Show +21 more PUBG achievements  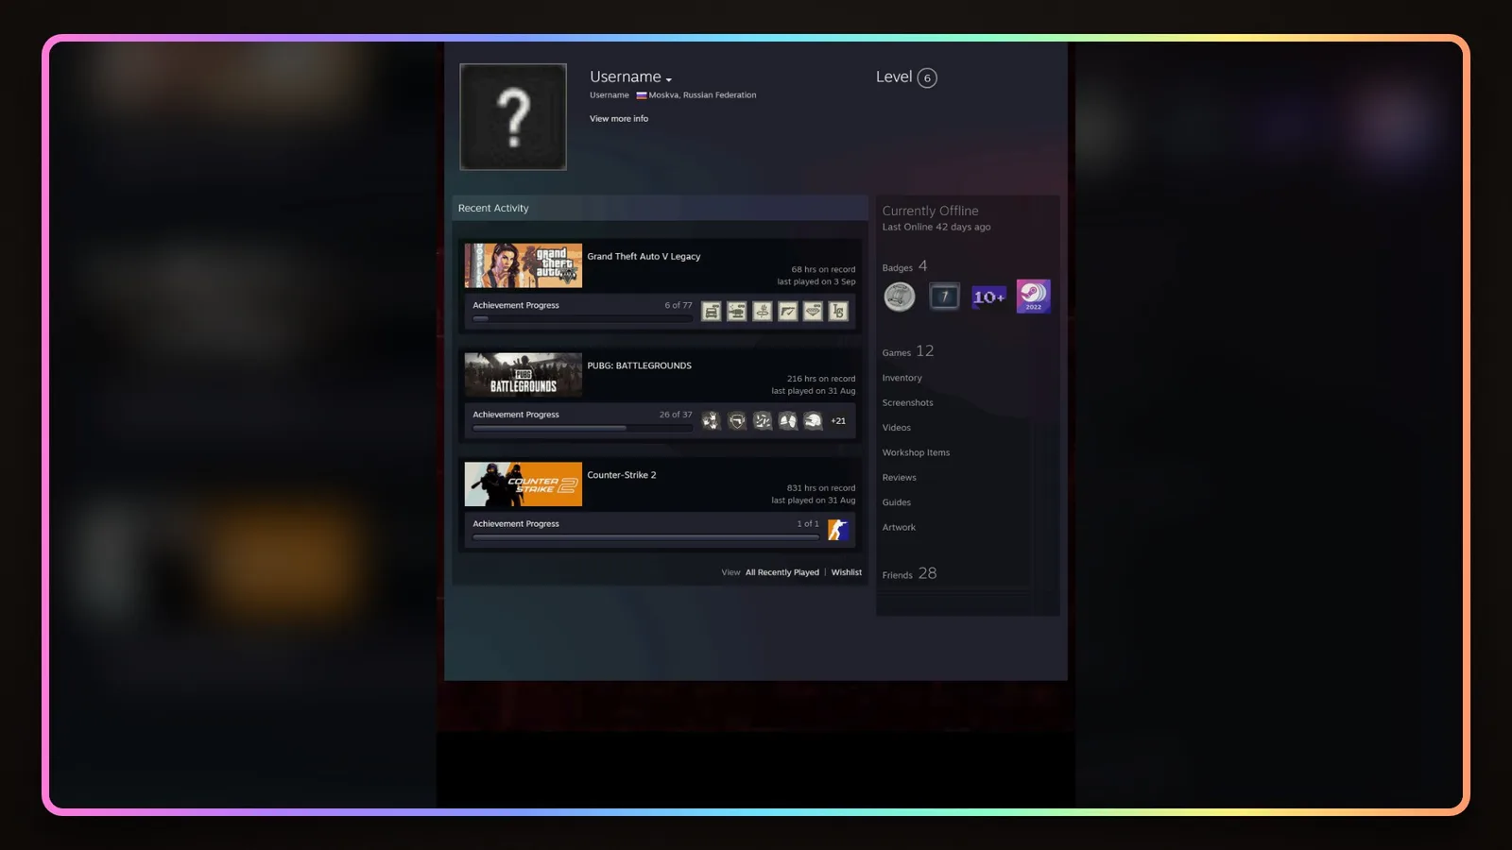coord(838,421)
